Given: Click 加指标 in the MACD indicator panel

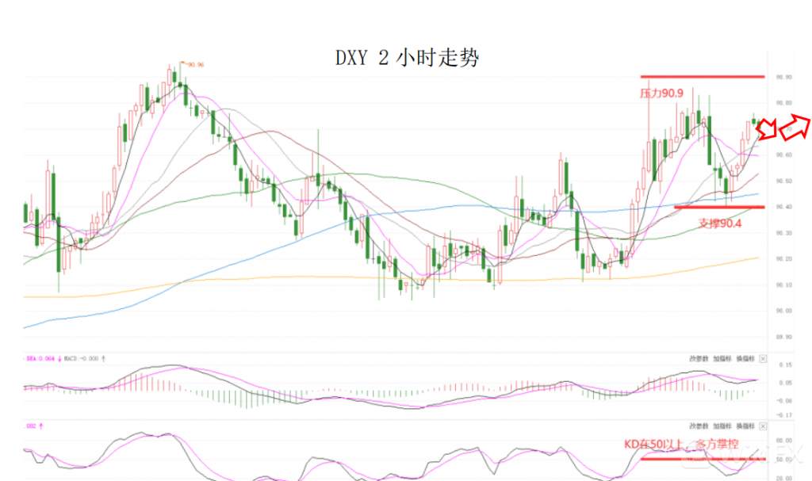Looking at the screenshot, I should click(722, 358).
